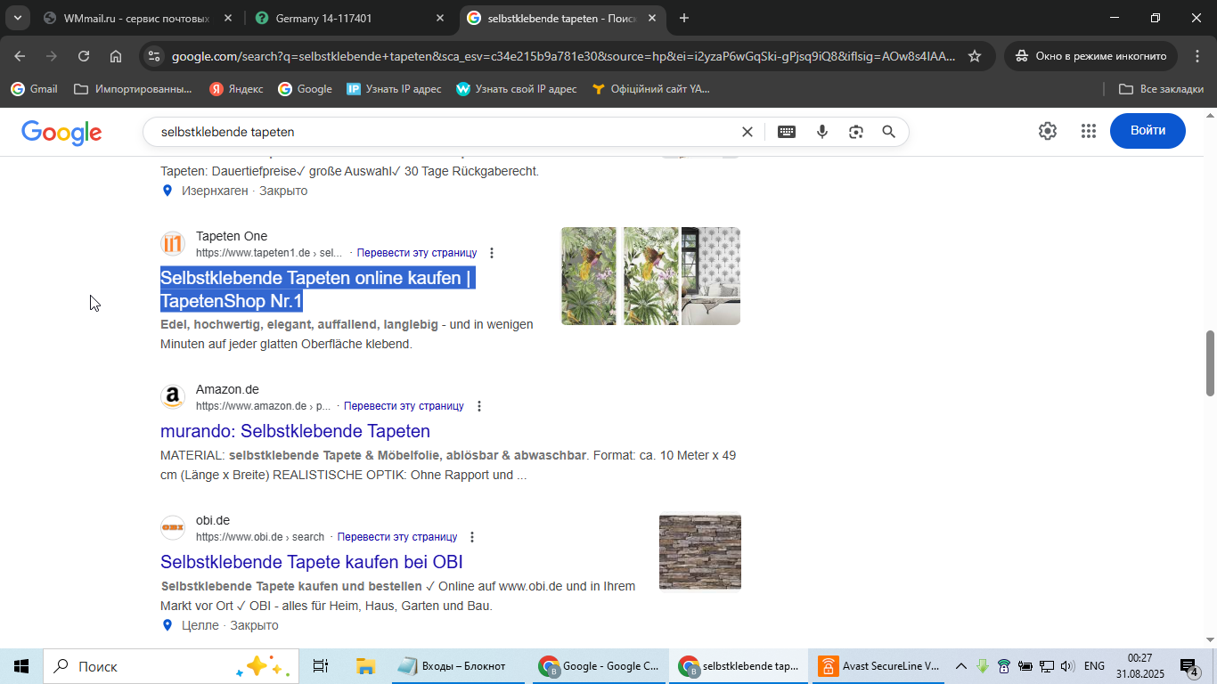Open the volume control in tray

pos(1067,666)
